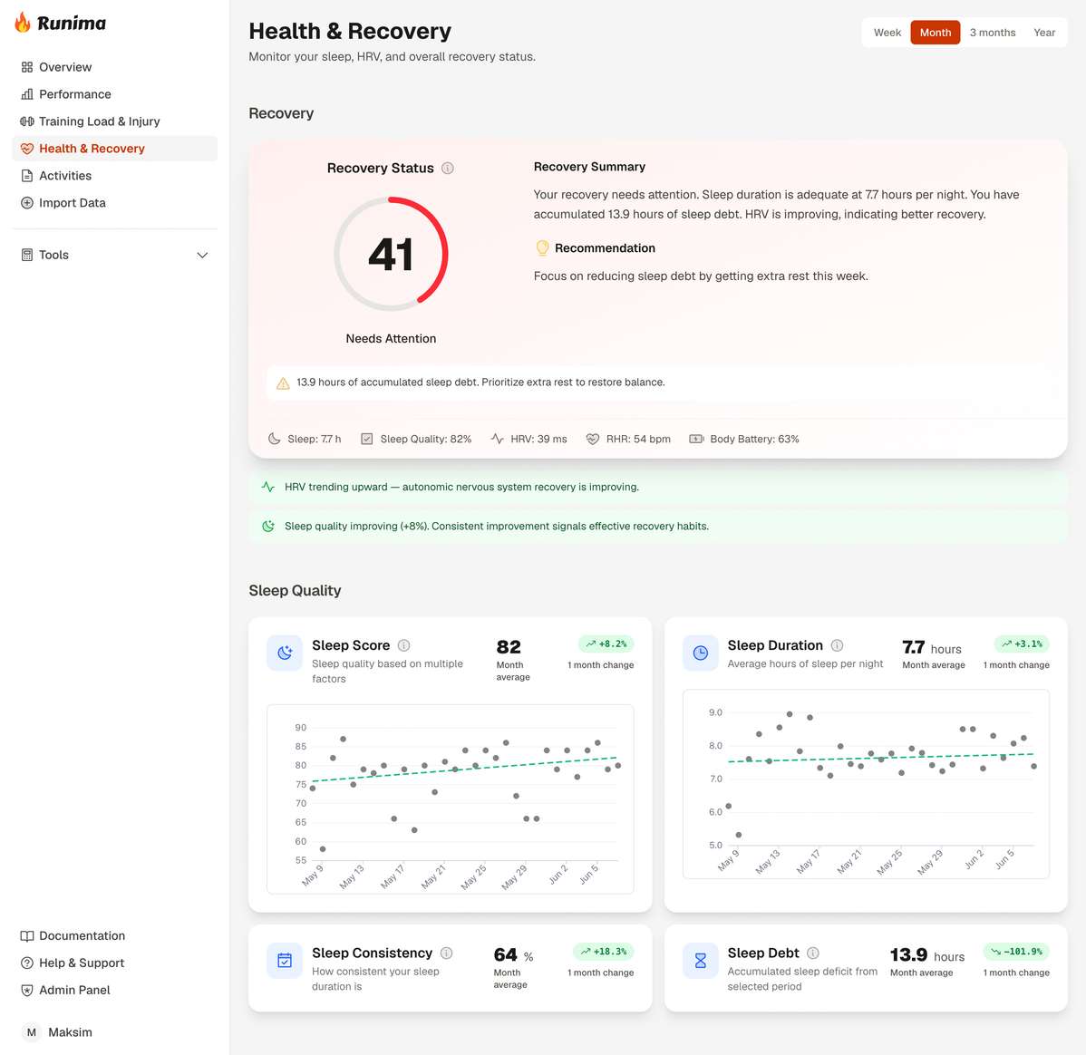Click the Health & Recovery heart icon
The height and width of the screenshot is (1055, 1086).
pyautogui.click(x=27, y=149)
